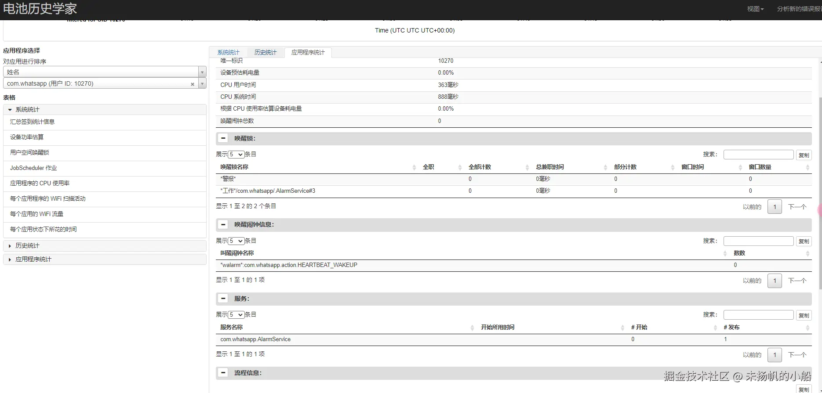The width and height of the screenshot is (822, 393).
Task: Open the 展示 count dropdown in 唤醒闹钟信息 table
Action: [236, 241]
